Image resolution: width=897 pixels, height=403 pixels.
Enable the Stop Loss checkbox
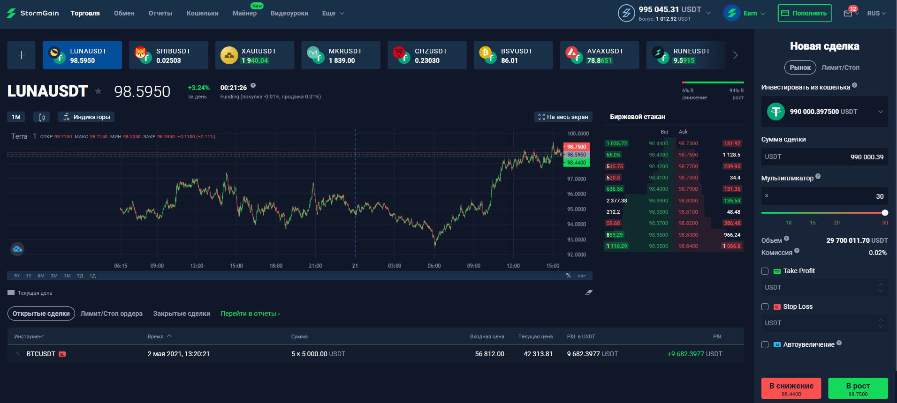tap(765, 306)
